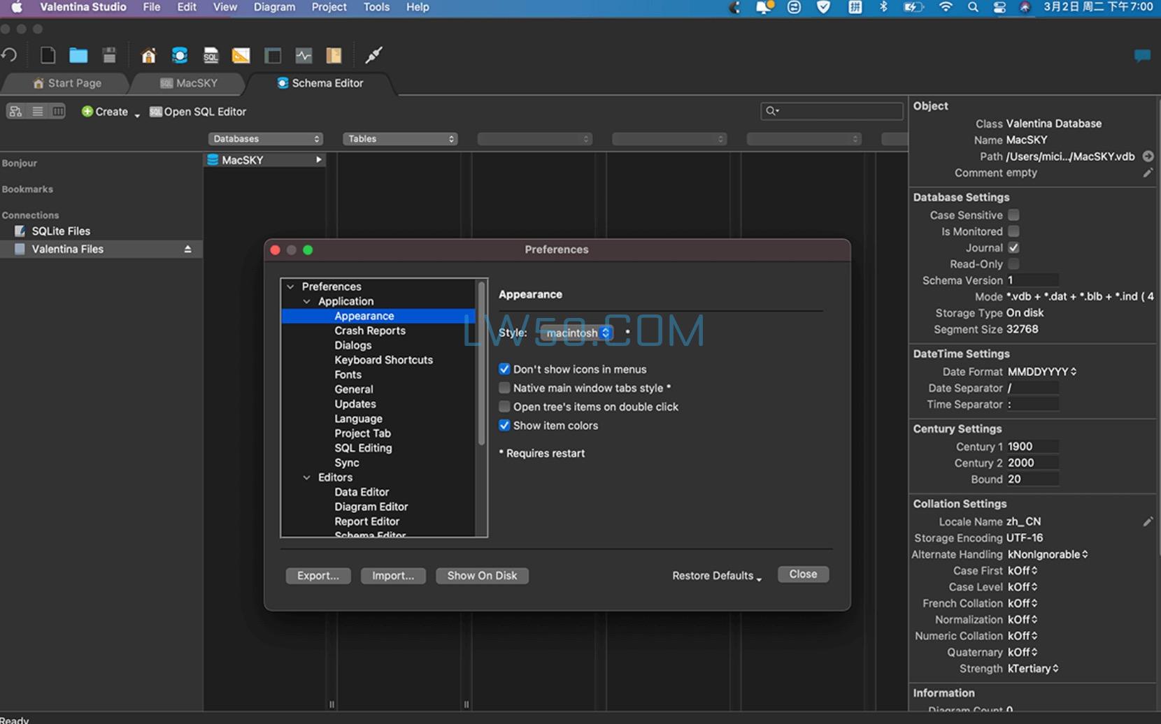Click the Import... button

coord(393,576)
